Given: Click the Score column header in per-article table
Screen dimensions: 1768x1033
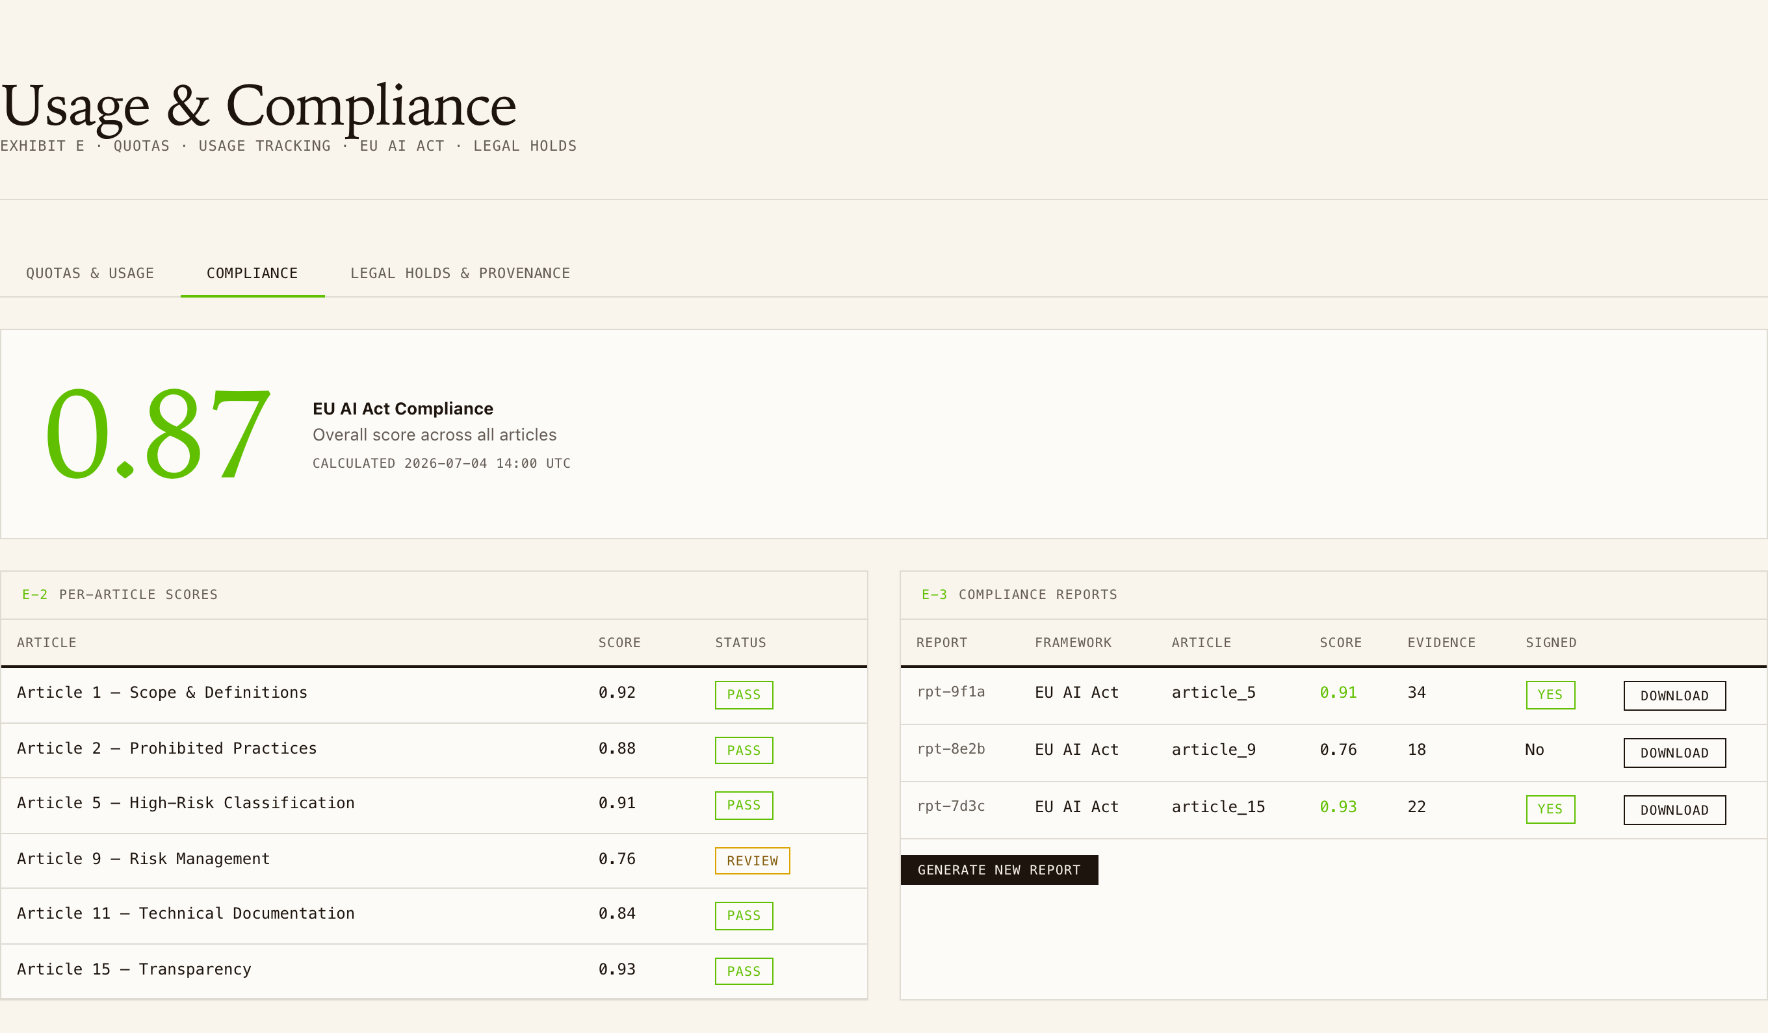Looking at the screenshot, I should click(x=619, y=643).
